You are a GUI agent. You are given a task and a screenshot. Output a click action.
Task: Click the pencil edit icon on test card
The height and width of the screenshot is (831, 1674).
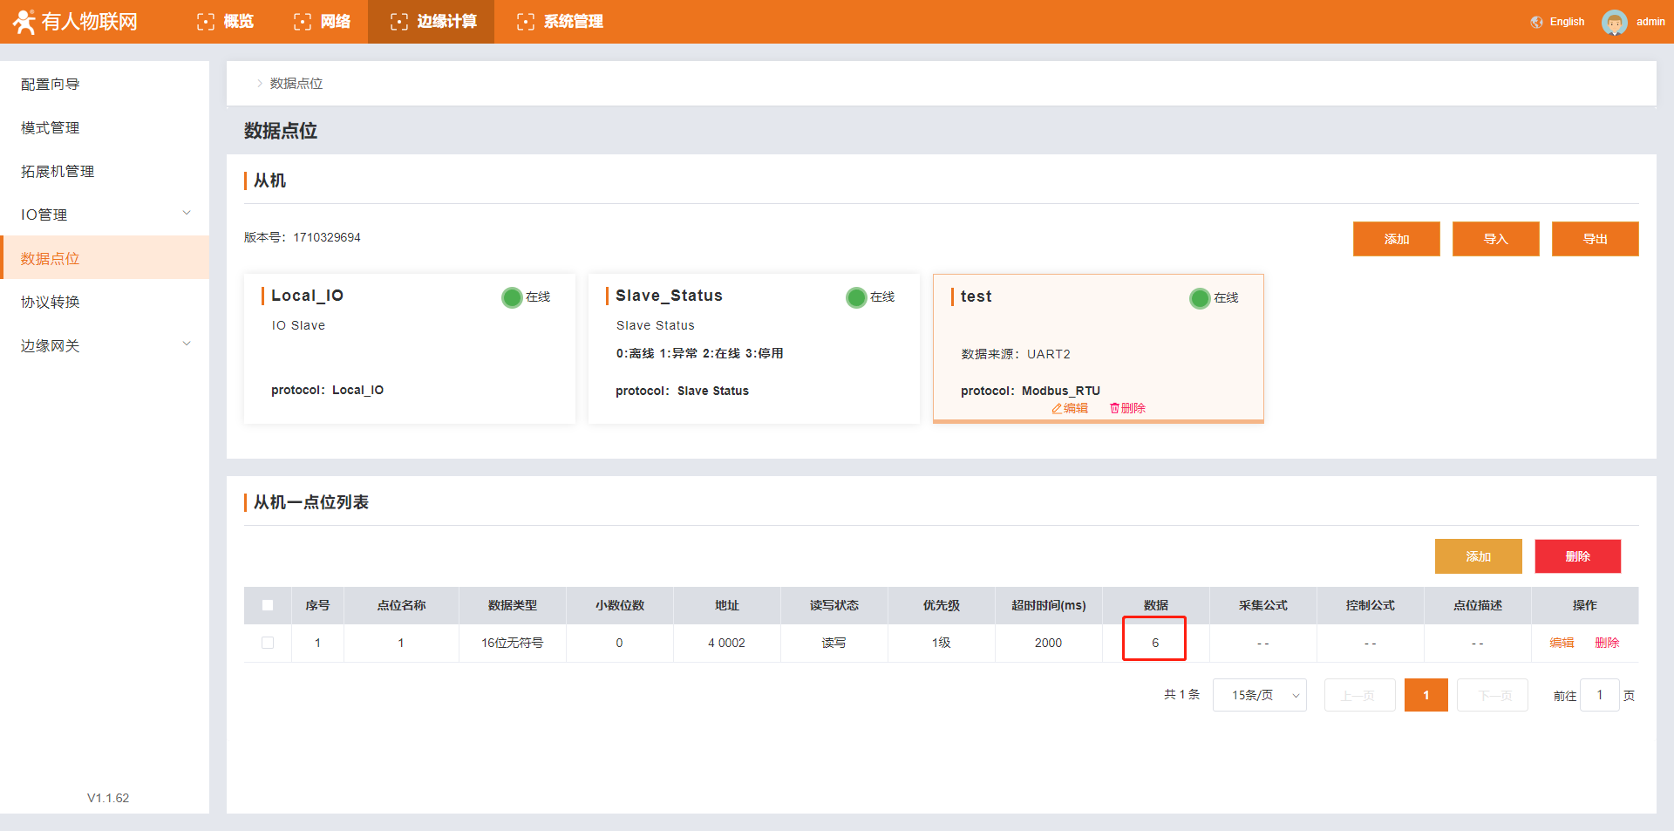pyautogui.click(x=1057, y=408)
